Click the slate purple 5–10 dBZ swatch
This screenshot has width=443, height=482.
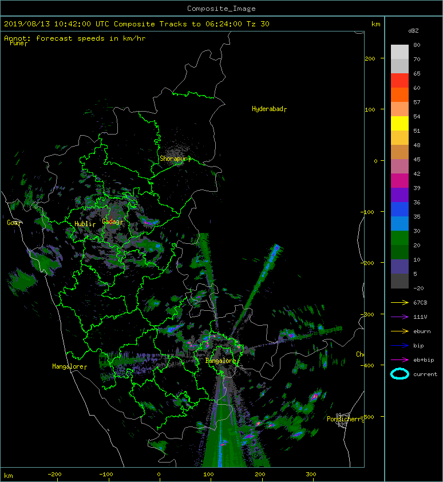click(x=400, y=266)
